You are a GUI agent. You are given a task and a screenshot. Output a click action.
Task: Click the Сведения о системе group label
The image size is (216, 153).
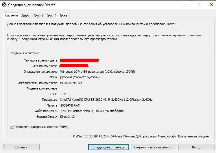point(24,53)
